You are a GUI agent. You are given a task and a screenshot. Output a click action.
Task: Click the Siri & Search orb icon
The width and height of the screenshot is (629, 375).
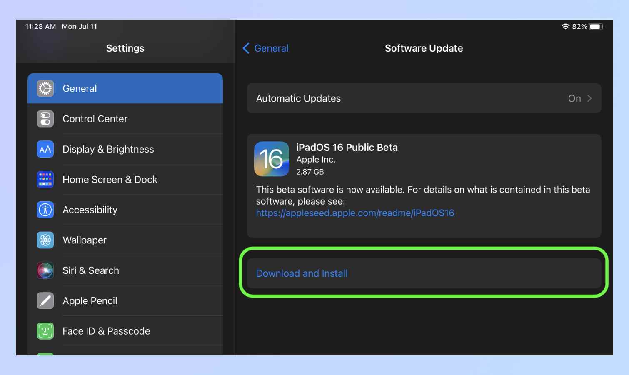(x=45, y=270)
